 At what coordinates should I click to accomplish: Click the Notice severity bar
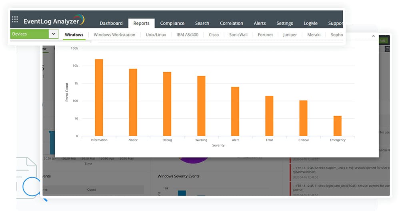[133, 102]
